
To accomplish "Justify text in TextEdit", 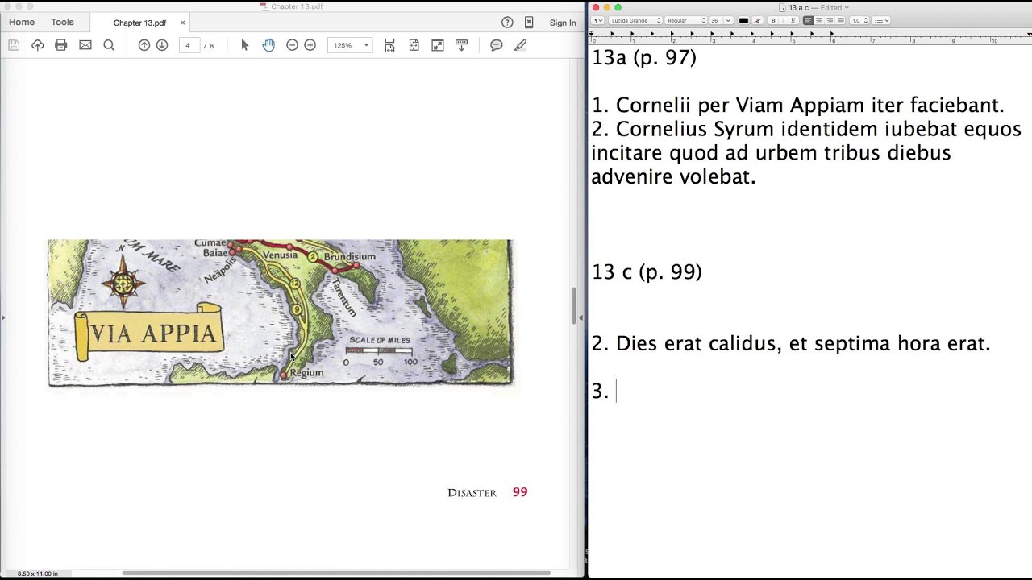I will pyautogui.click(x=841, y=20).
